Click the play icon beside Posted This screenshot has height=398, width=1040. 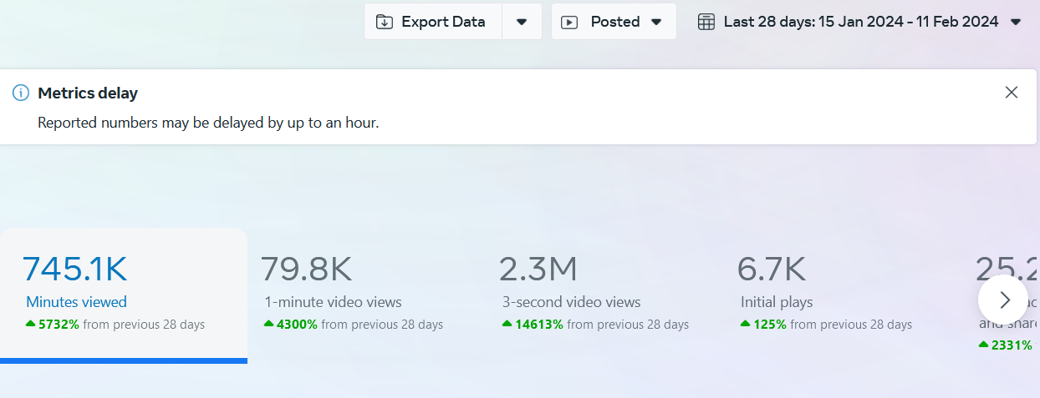[569, 22]
